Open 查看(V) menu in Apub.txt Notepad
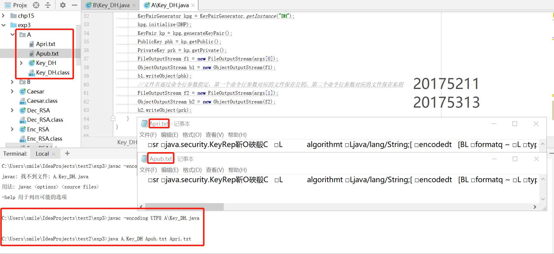The height and width of the screenshot is (254, 554). (215, 170)
